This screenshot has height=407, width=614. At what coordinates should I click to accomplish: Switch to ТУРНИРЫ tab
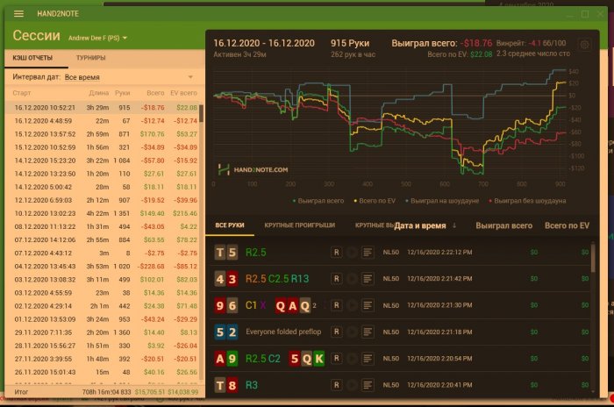91,58
